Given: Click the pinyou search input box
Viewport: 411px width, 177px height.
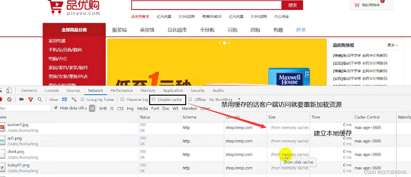Looking at the screenshot, I should [x=206, y=5].
